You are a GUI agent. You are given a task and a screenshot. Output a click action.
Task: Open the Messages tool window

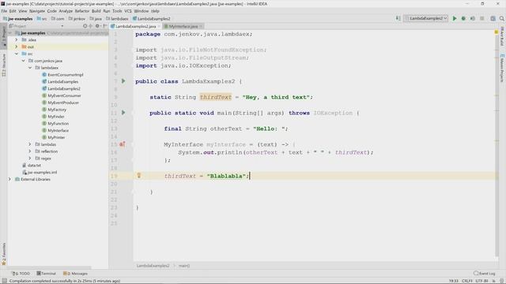pyautogui.click(x=76, y=274)
